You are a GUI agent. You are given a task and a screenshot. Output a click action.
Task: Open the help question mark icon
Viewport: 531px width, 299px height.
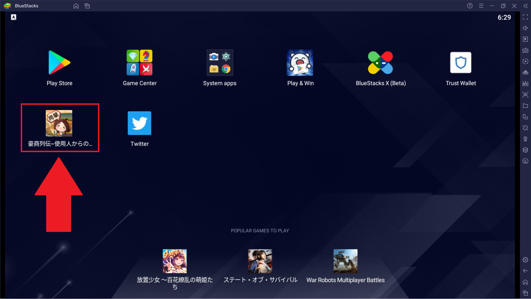tap(470, 6)
